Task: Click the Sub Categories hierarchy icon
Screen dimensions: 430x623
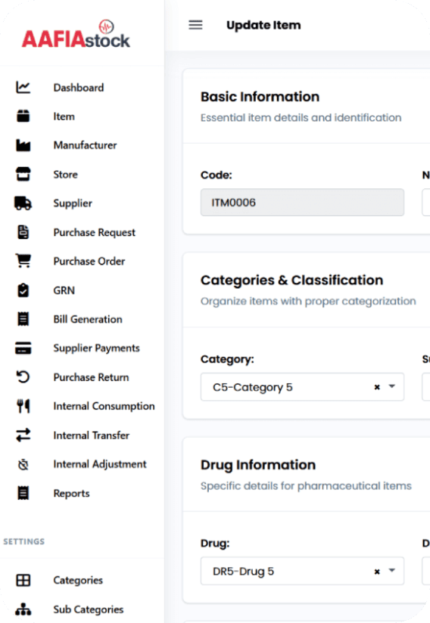Action: pyautogui.click(x=23, y=609)
